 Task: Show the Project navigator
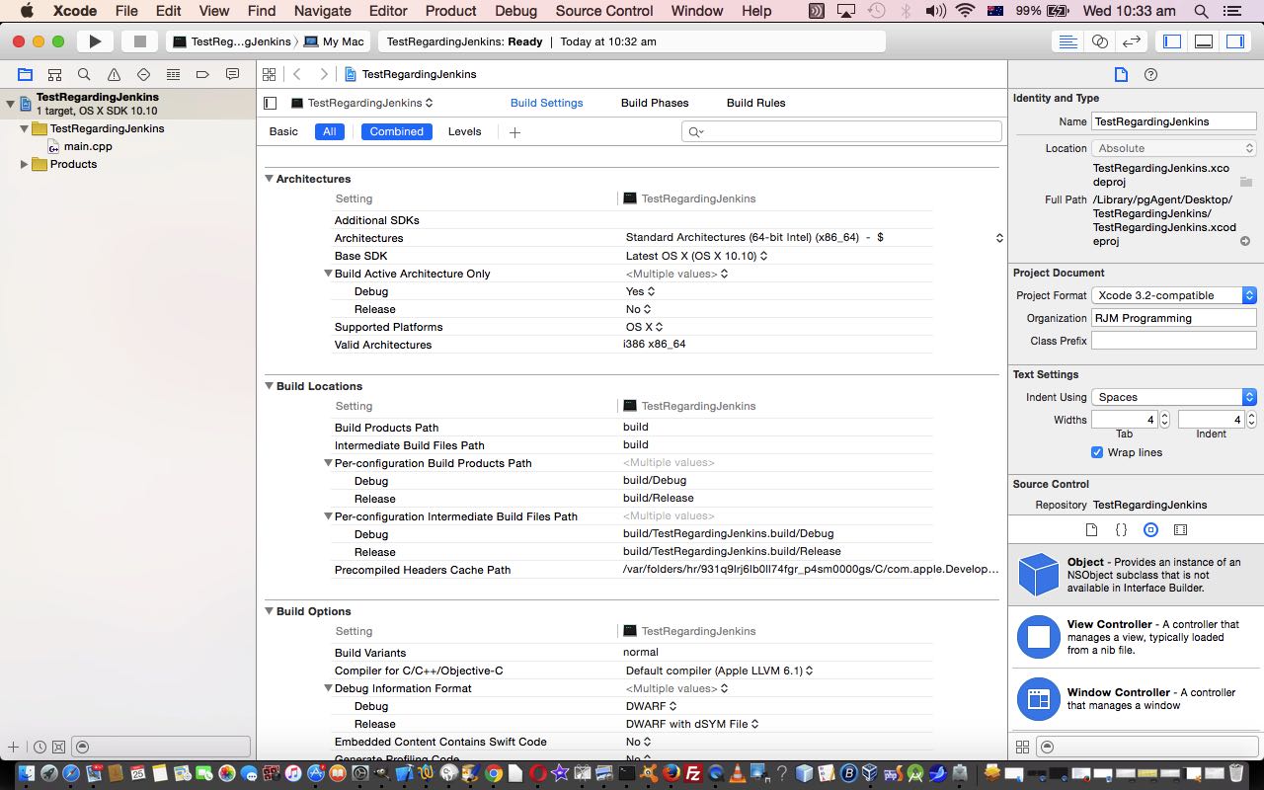(25, 74)
